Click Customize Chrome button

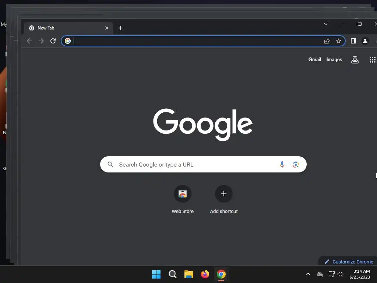(349, 262)
